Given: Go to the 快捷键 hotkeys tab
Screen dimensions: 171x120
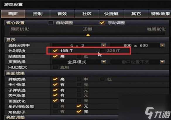Looking at the screenshot, I should tap(111, 14).
